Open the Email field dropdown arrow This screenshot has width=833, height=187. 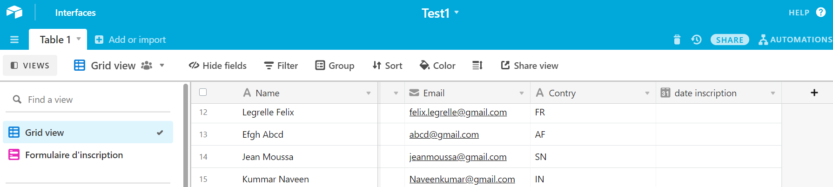(522, 93)
